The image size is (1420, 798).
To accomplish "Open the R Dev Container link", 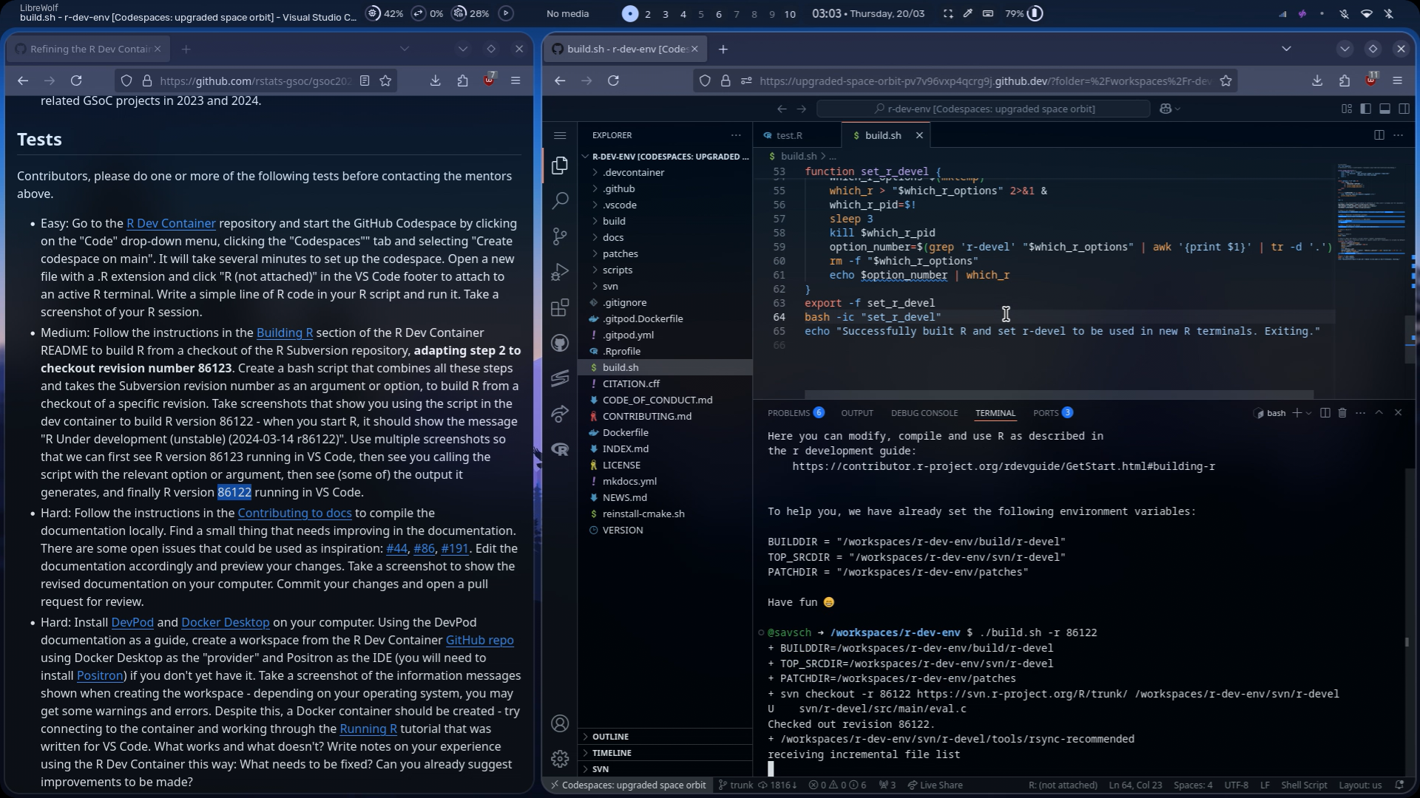I will tap(171, 223).
